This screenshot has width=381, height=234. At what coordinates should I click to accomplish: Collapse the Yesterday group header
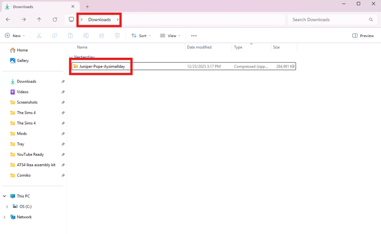point(71,57)
